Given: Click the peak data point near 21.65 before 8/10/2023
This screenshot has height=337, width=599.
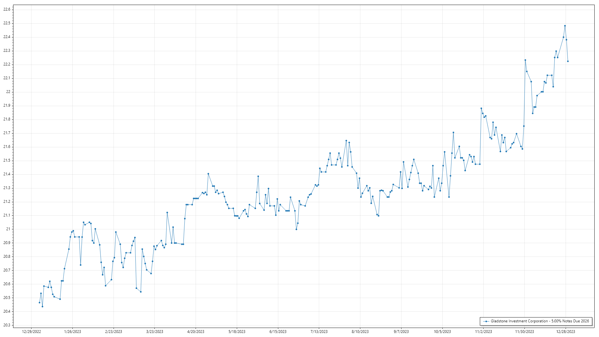Looking at the screenshot, I should click(x=346, y=141).
